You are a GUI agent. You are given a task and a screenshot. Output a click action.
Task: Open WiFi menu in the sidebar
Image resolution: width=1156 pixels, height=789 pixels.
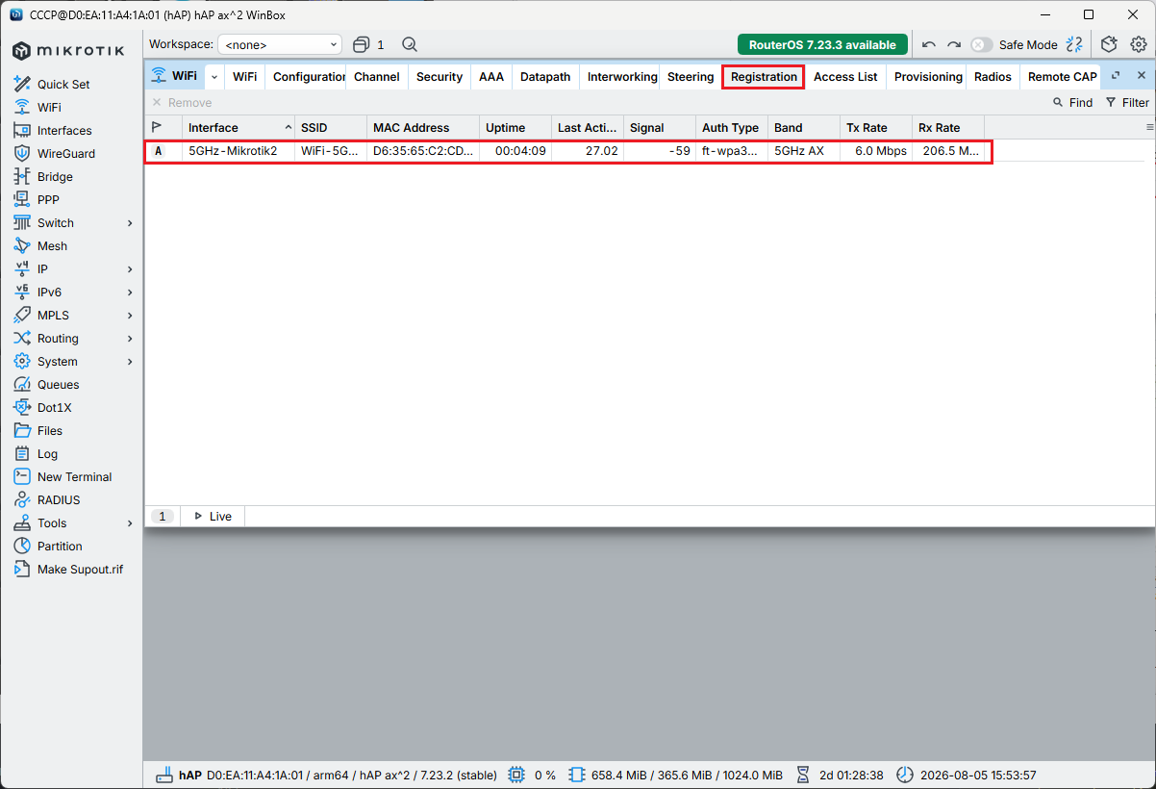[49, 108]
